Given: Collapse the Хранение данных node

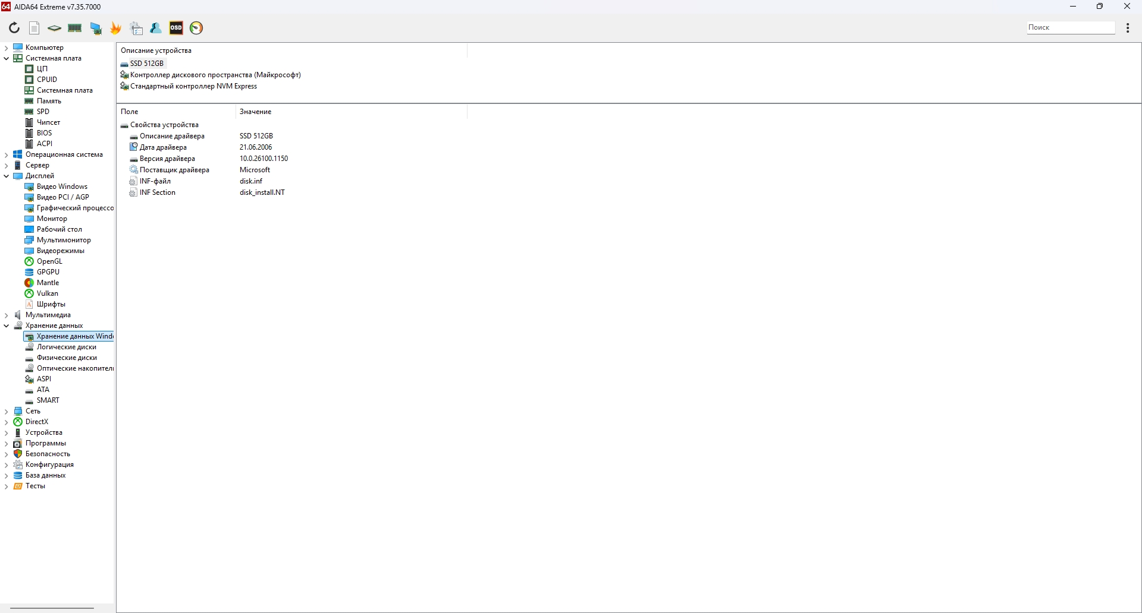Looking at the screenshot, I should [x=7, y=326].
